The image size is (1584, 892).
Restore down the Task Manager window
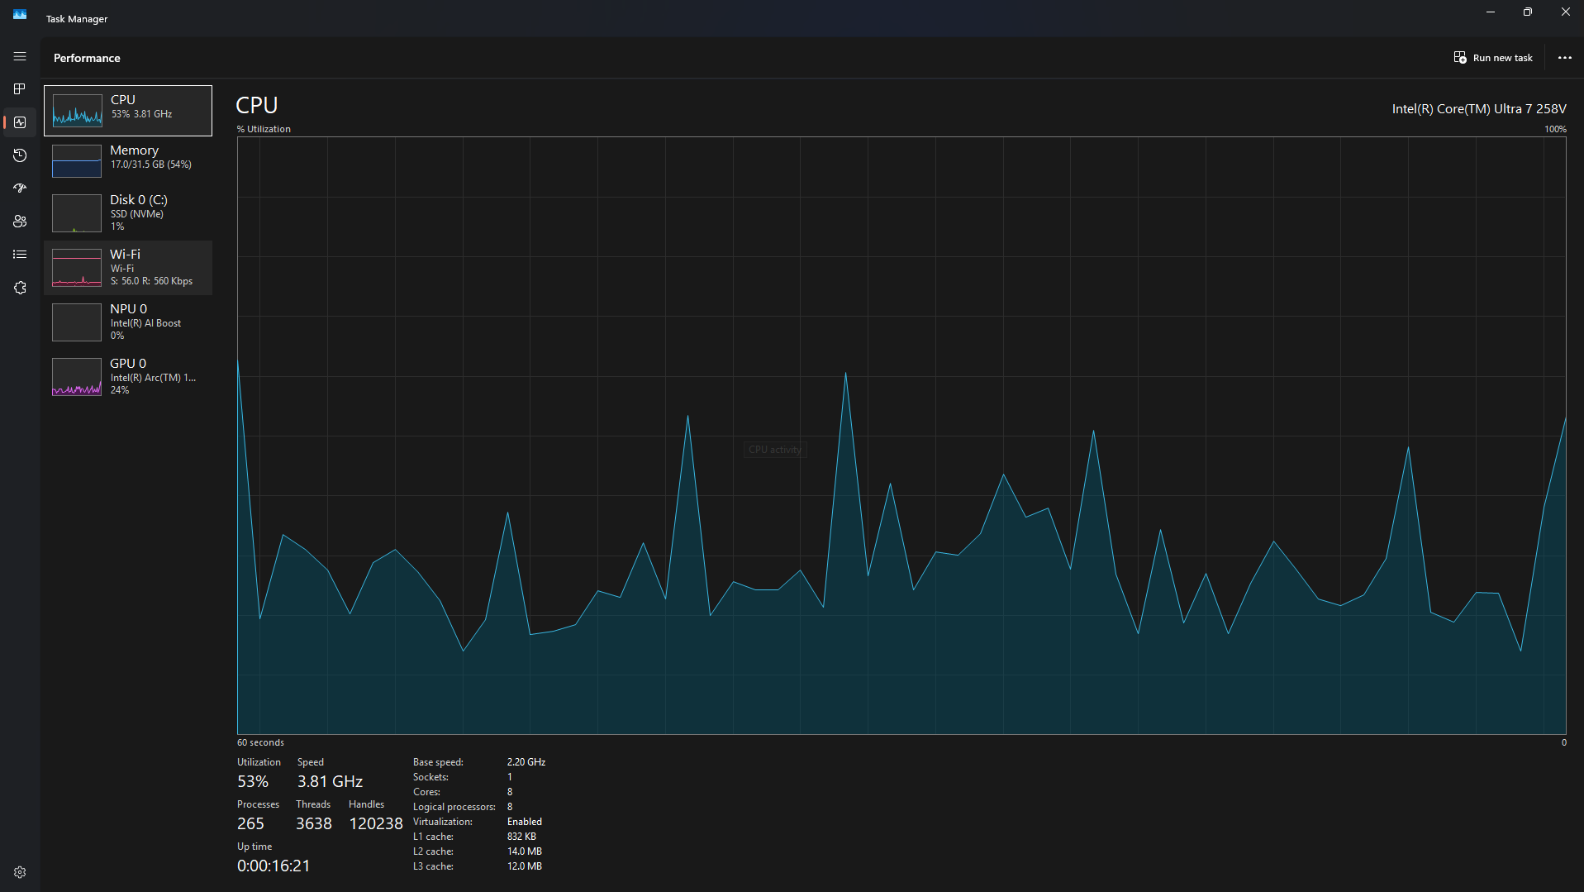pyautogui.click(x=1528, y=12)
